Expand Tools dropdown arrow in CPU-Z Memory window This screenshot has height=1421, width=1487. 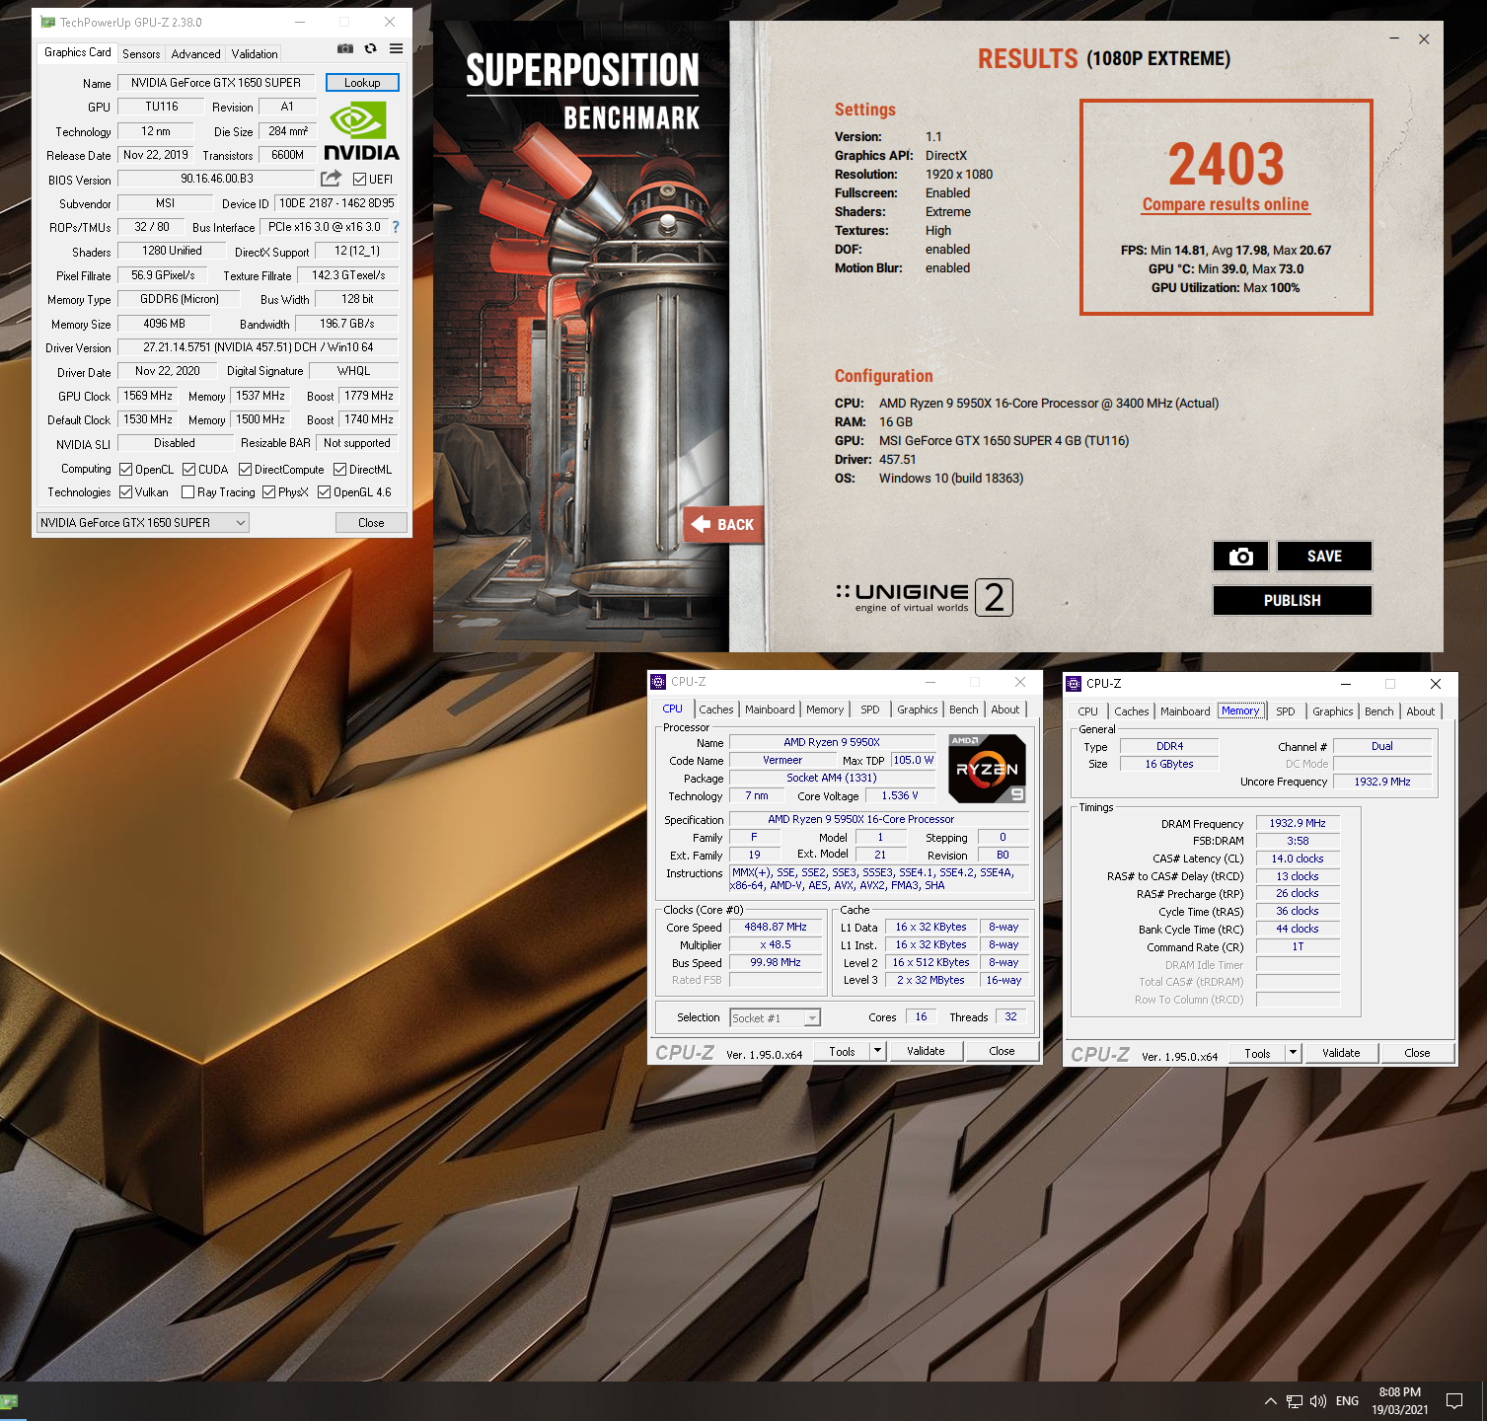tap(1293, 1053)
